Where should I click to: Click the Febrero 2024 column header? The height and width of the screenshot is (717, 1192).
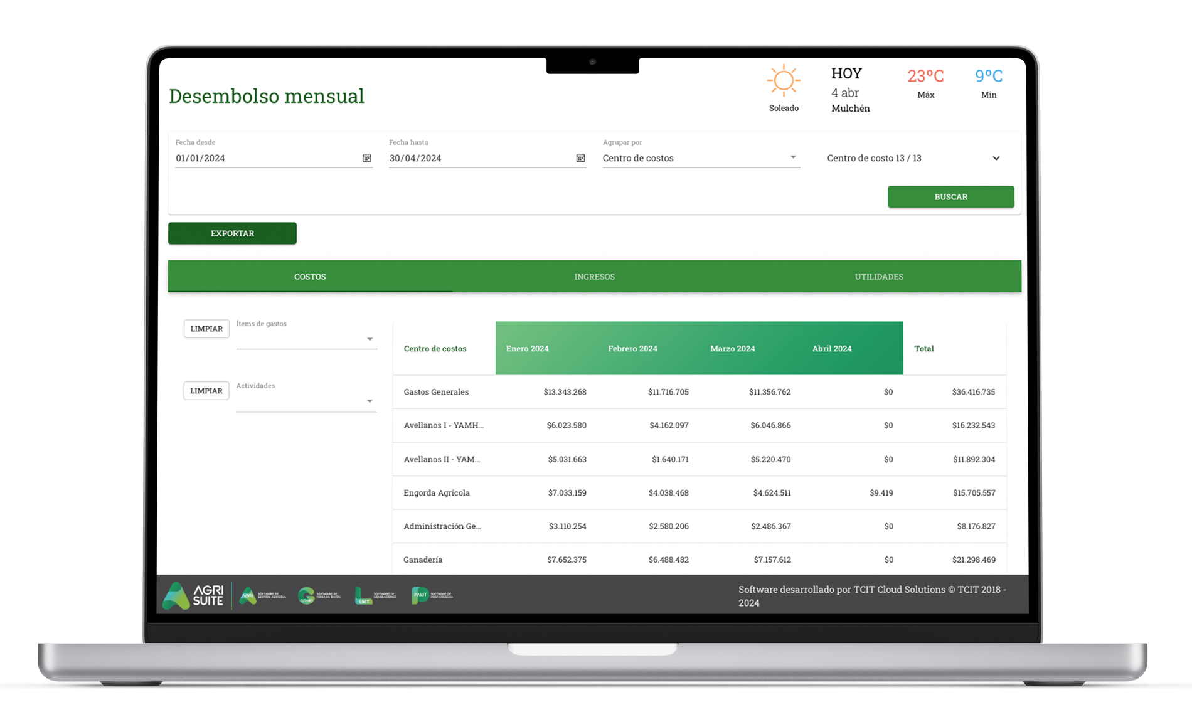632,349
